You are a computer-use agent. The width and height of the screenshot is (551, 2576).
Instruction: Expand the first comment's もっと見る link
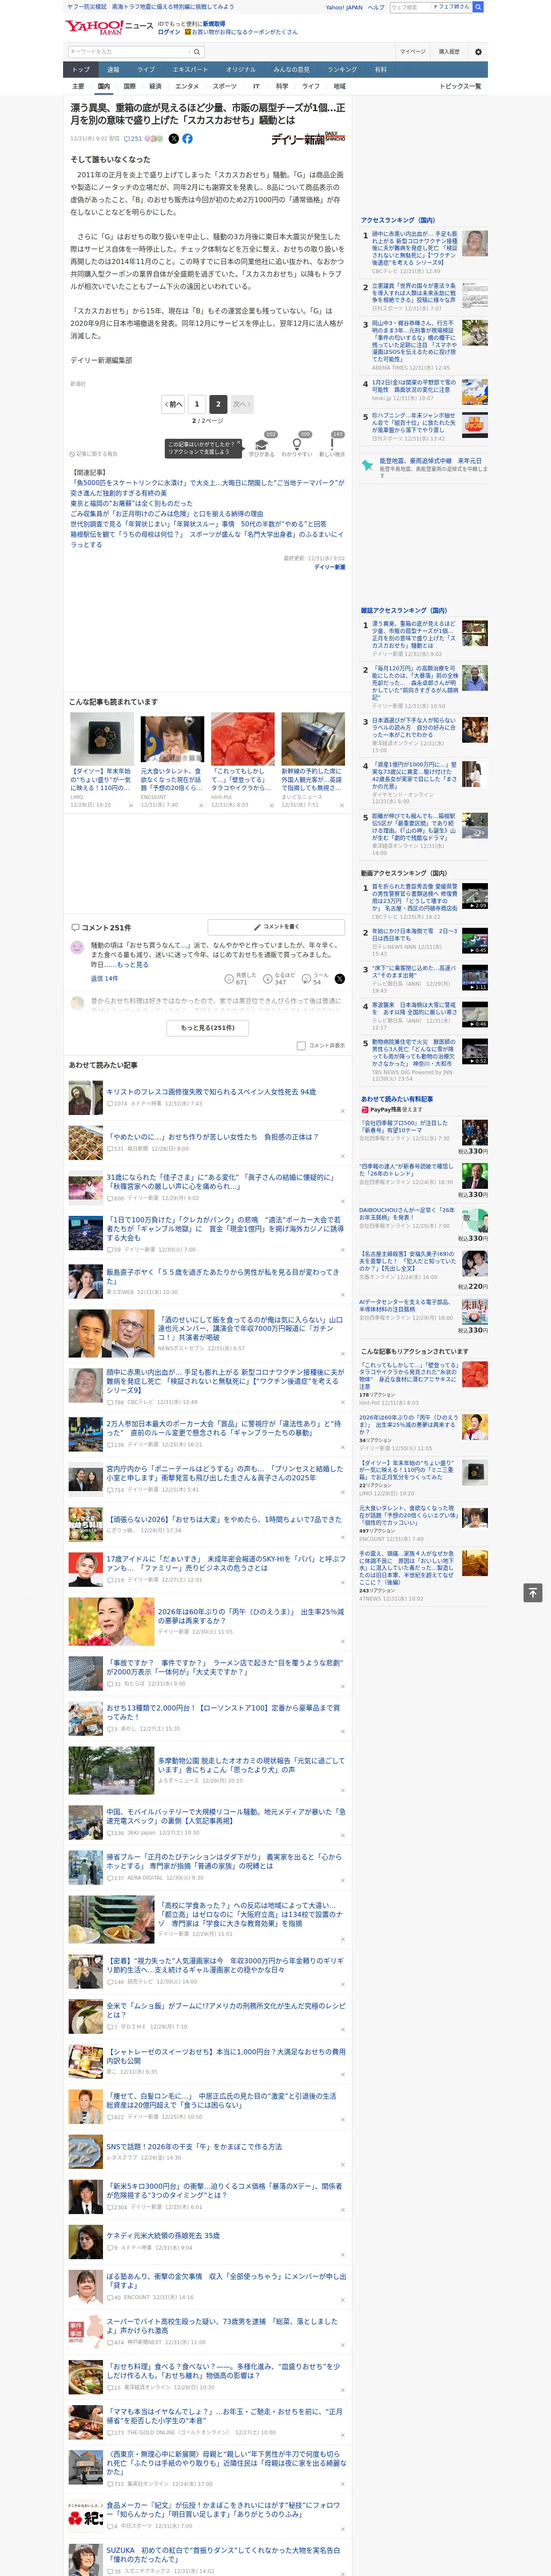pos(132,965)
